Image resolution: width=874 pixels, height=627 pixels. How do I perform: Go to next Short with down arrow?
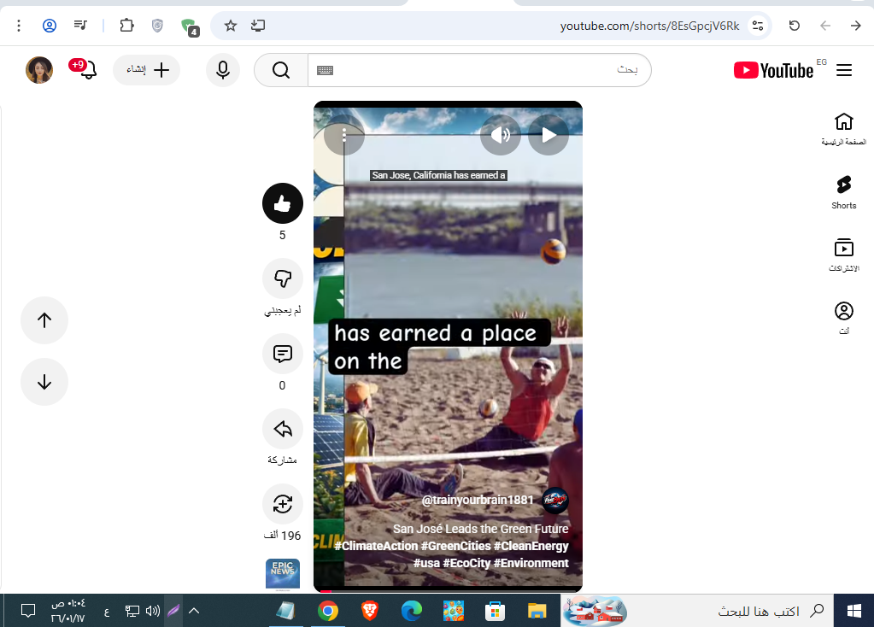coord(44,382)
